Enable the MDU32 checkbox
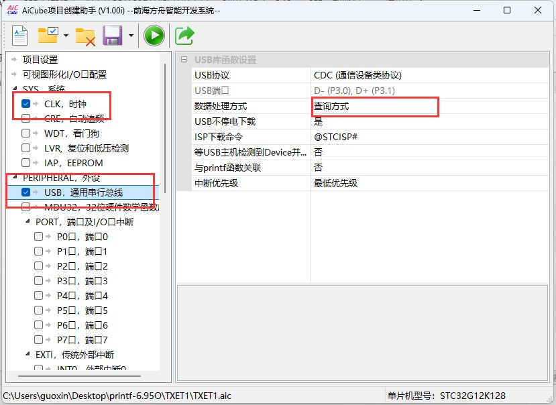This screenshot has height=405, width=556. point(25,207)
